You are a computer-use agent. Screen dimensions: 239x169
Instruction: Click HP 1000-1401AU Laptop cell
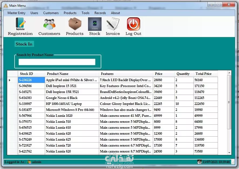point(72,104)
